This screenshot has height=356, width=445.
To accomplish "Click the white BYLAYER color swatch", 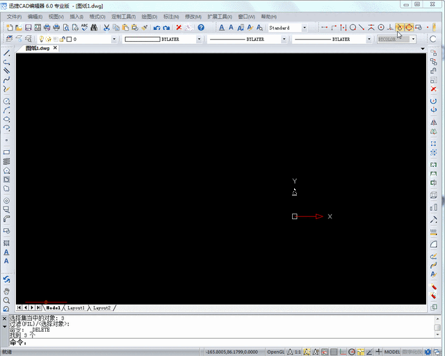I will 143,39.
